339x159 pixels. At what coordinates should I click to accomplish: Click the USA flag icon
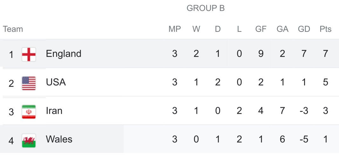click(x=29, y=83)
